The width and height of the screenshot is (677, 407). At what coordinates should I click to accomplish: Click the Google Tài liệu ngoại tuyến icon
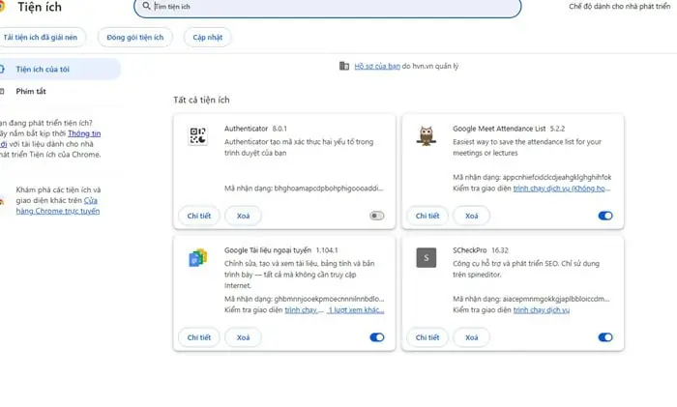point(198,258)
